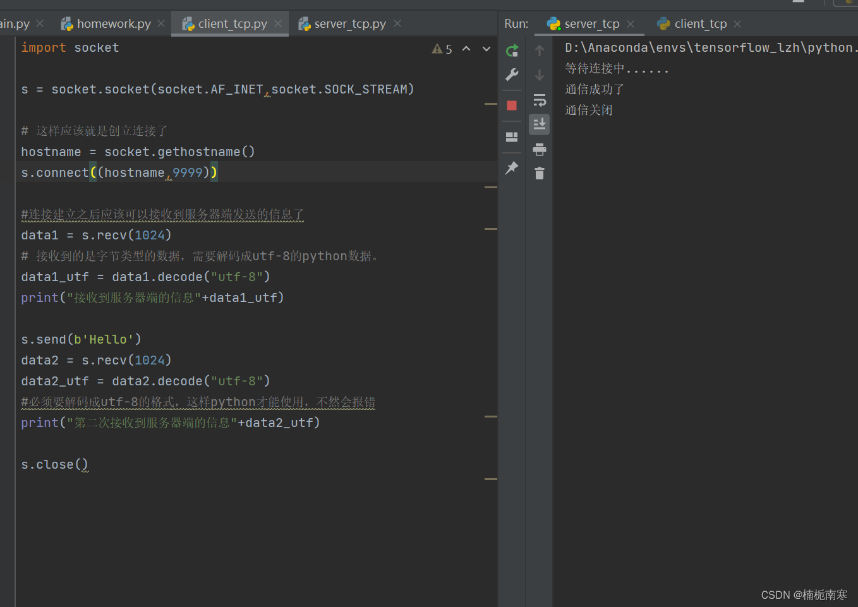This screenshot has width=858, height=607.
Task: Close the main.py tab
Action: [x=40, y=23]
